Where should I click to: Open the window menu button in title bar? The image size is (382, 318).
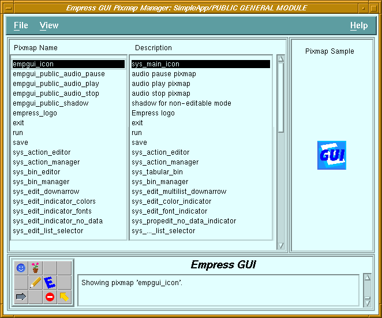[x=9, y=8]
